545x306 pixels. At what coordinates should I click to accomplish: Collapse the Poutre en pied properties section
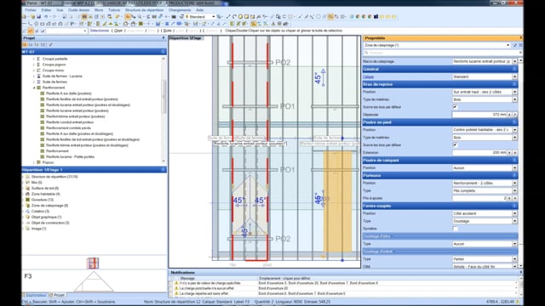coord(514,122)
